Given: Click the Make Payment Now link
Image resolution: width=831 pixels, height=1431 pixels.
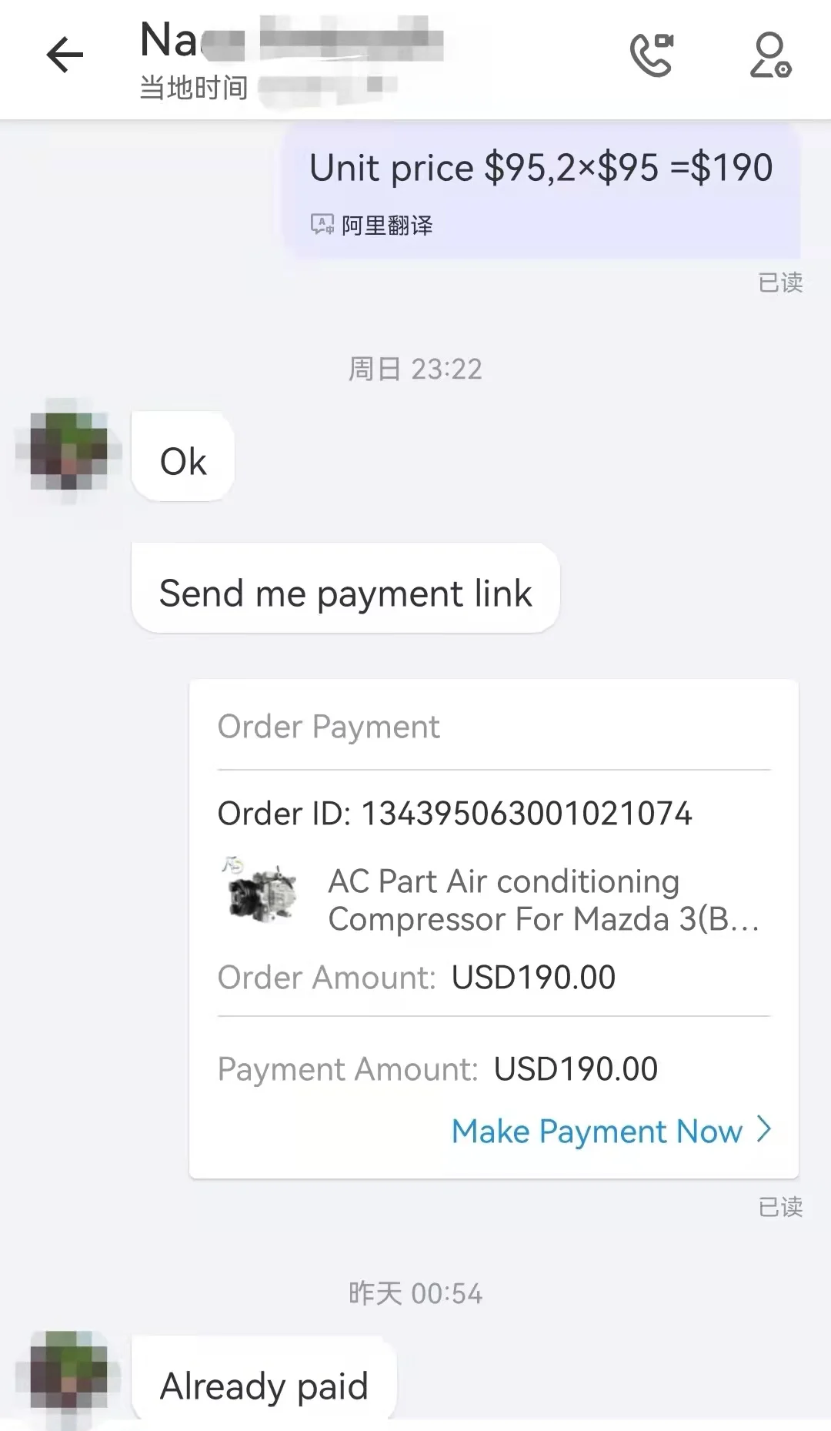Looking at the screenshot, I should (x=596, y=1131).
